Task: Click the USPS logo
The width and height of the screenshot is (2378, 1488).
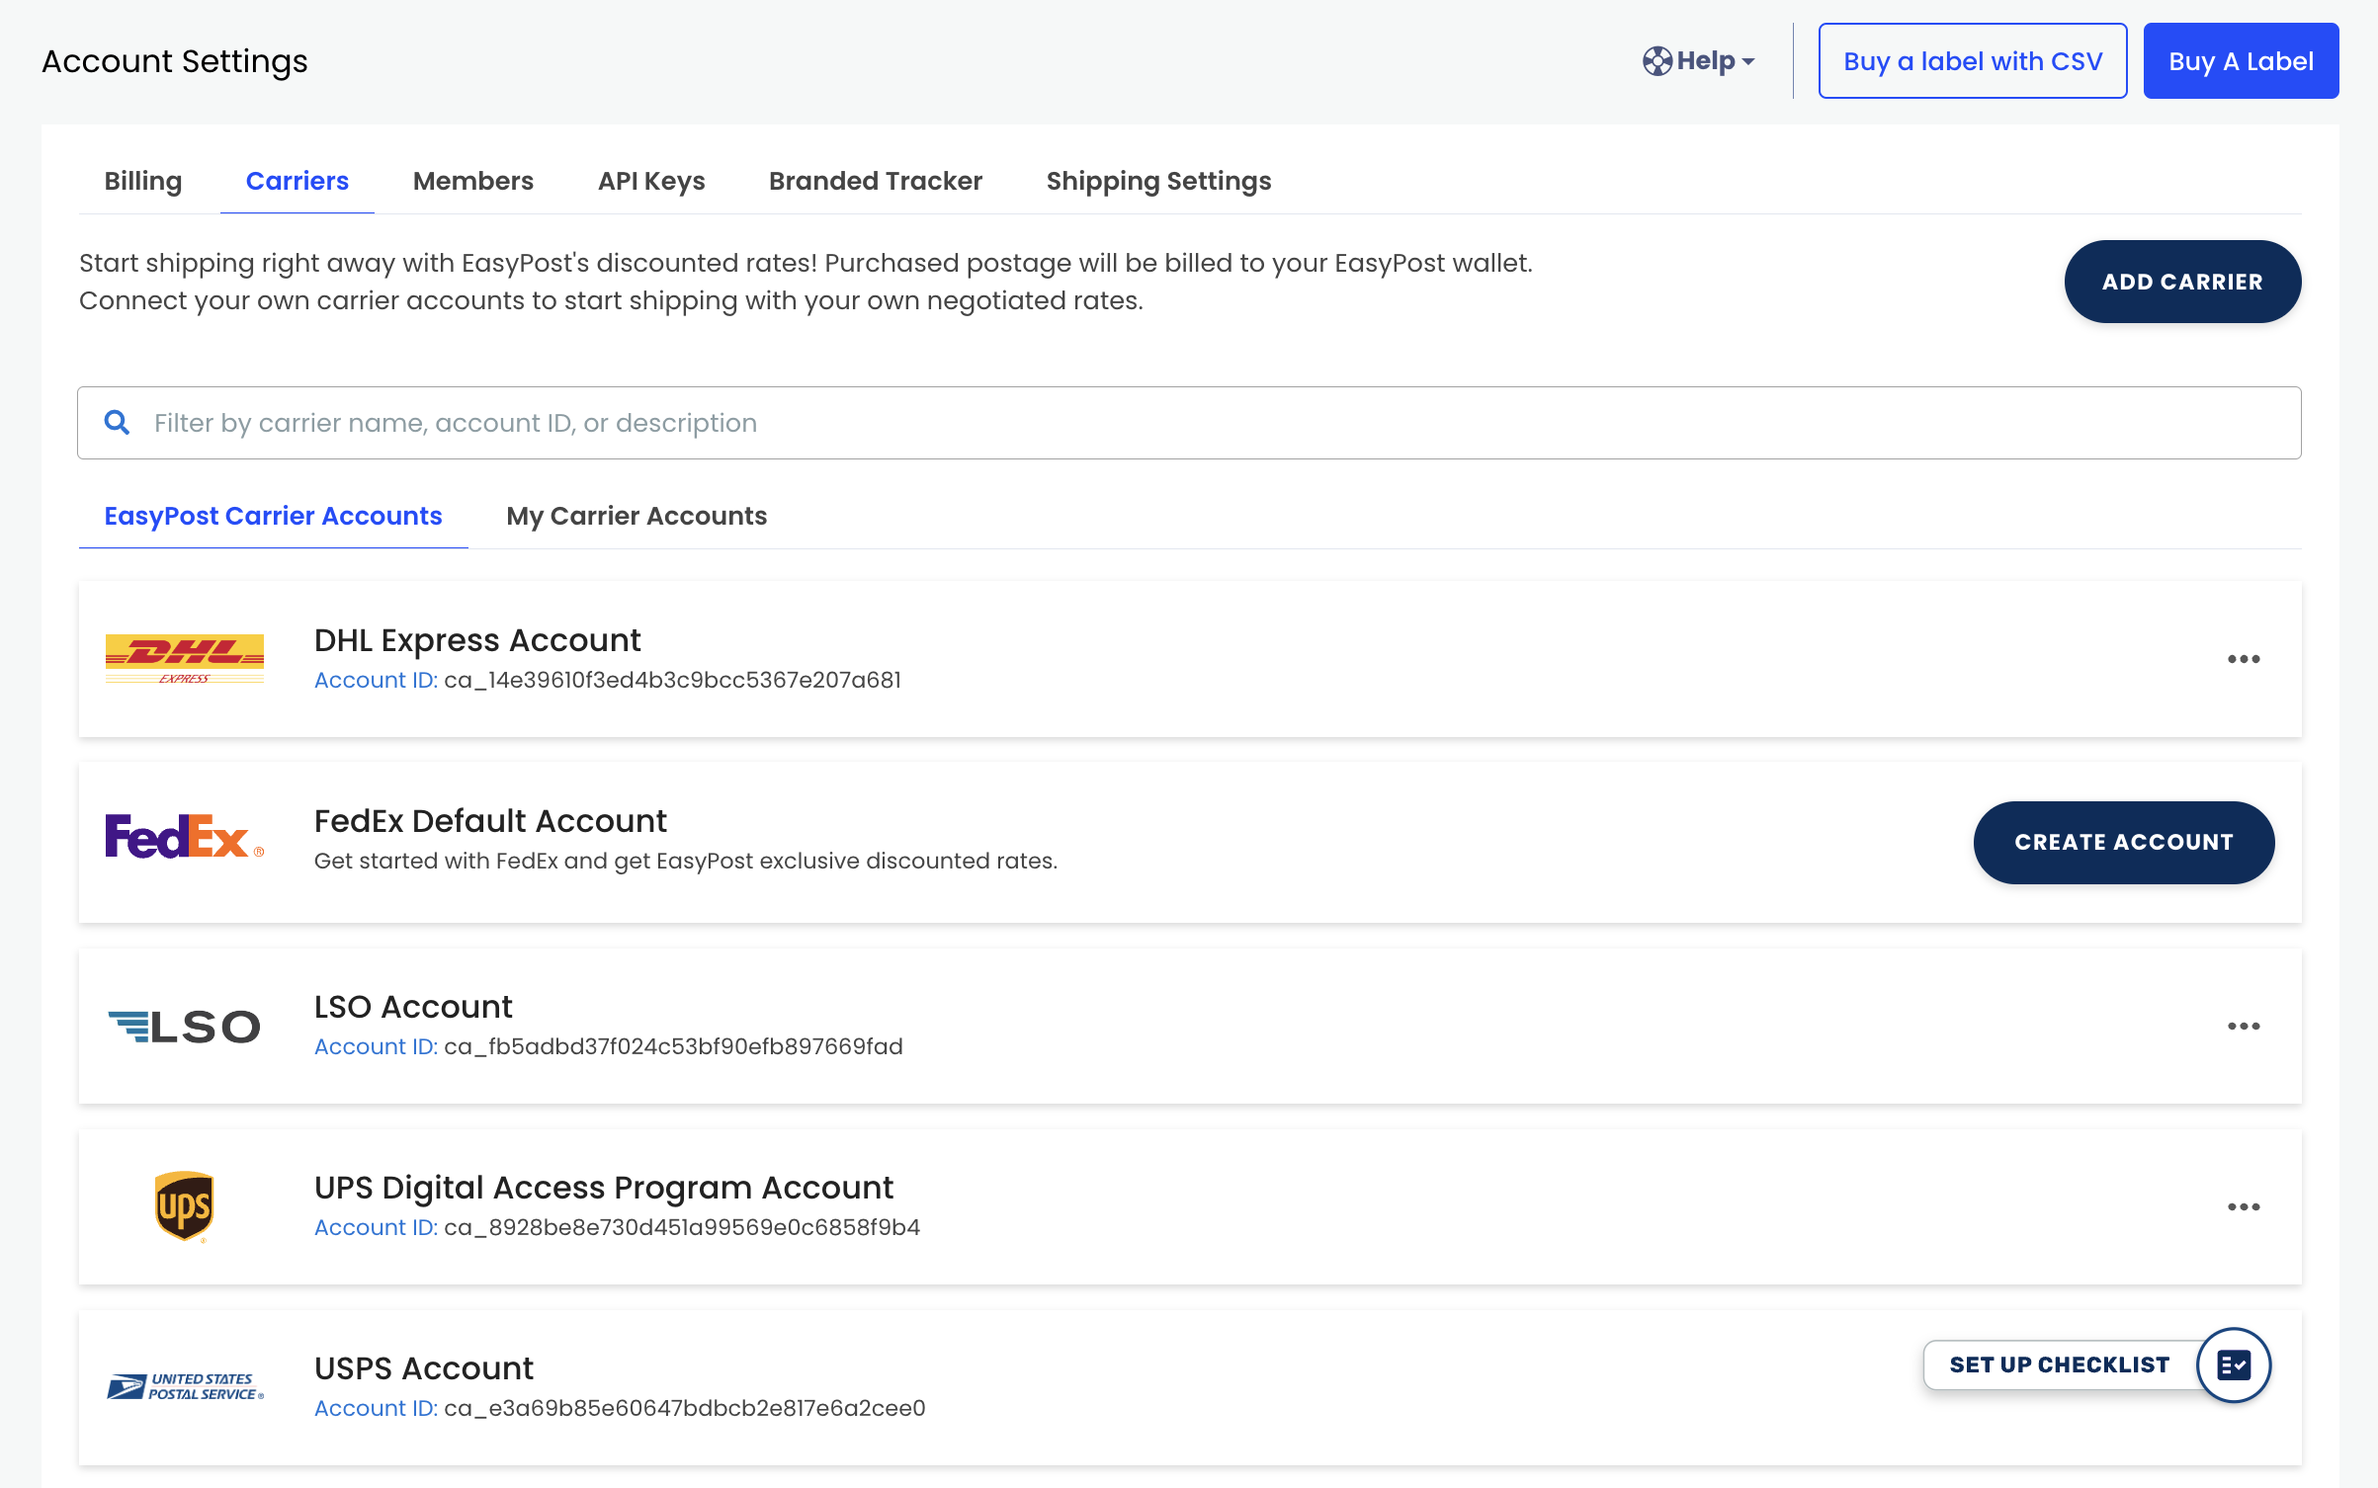Action: click(185, 1386)
